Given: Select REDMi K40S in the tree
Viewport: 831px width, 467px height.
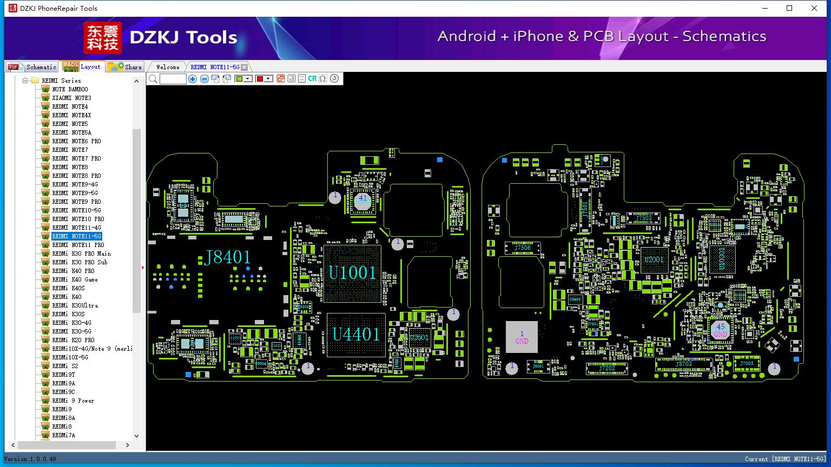Looking at the screenshot, I should tap(68, 288).
